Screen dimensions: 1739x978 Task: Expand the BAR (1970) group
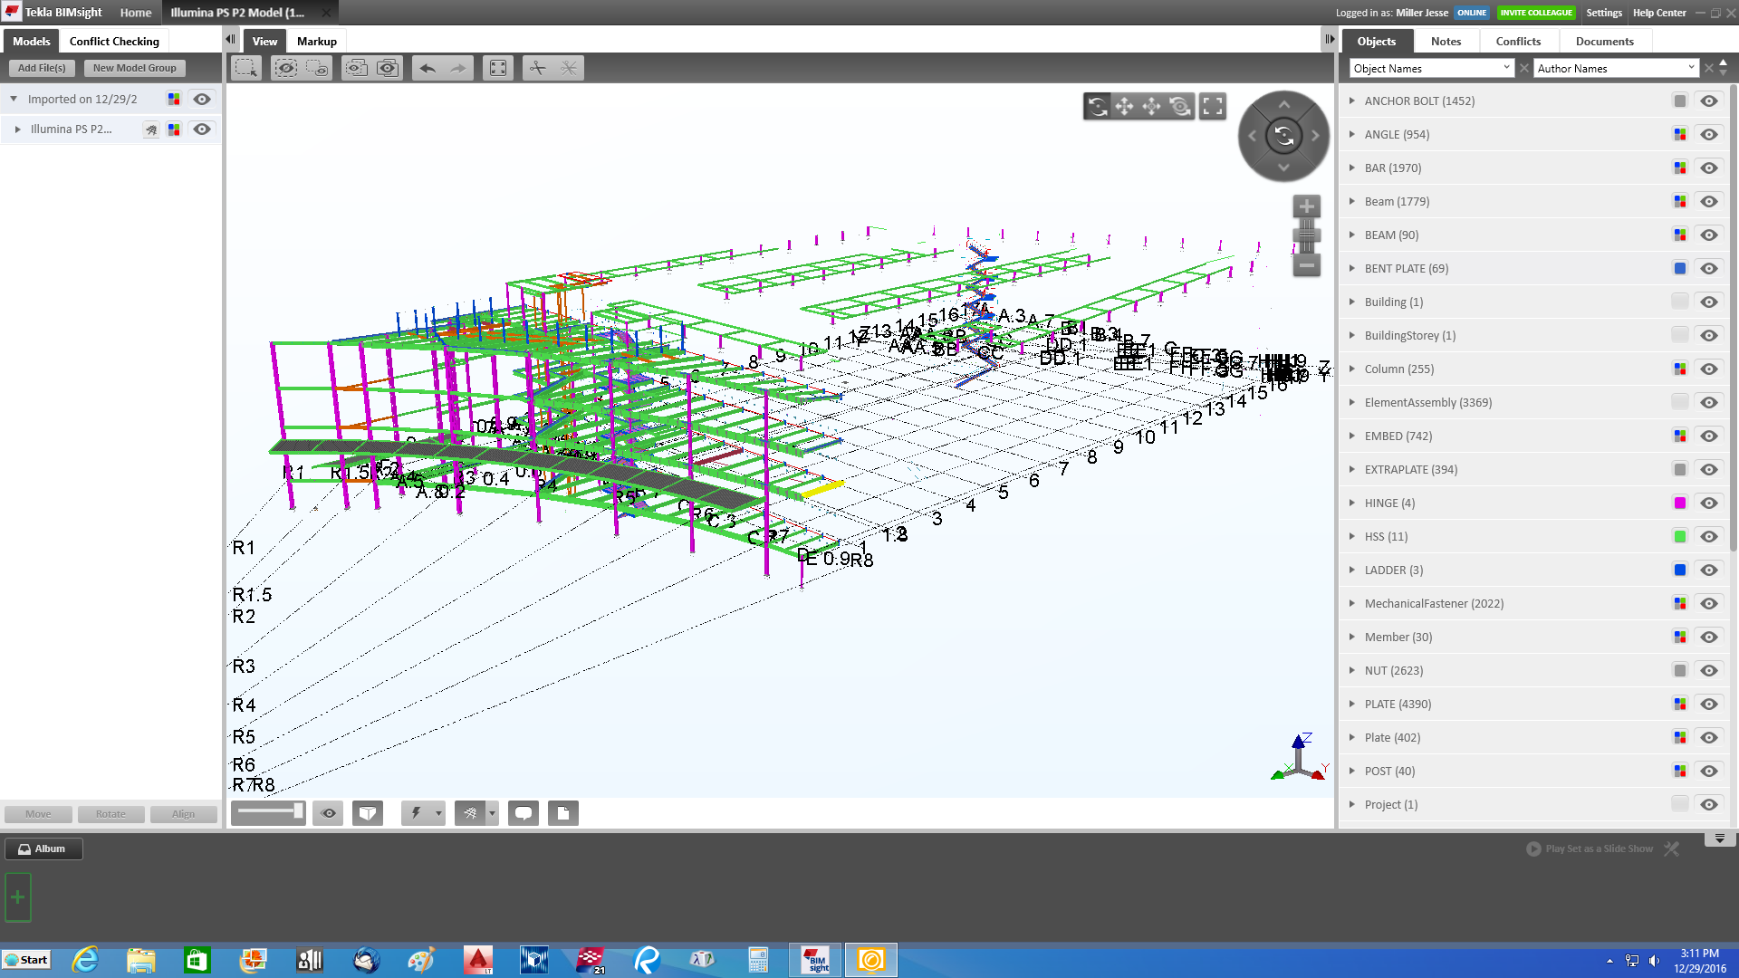point(1352,168)
